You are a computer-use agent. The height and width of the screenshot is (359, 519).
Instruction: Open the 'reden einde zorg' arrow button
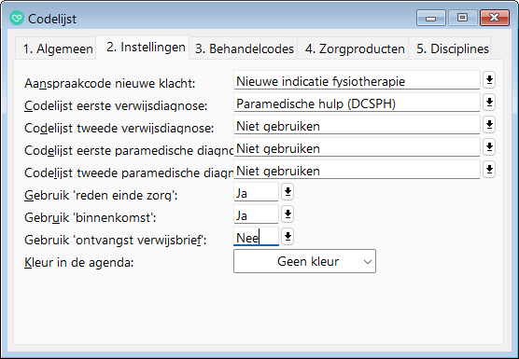[x=288, y=192]
